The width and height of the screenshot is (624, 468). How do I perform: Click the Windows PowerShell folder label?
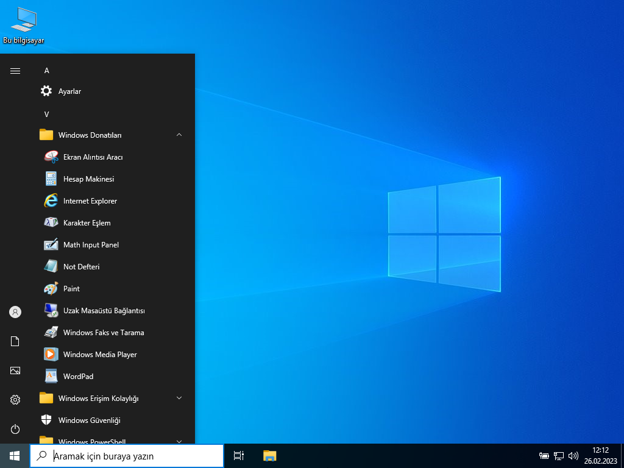point(92,441)
